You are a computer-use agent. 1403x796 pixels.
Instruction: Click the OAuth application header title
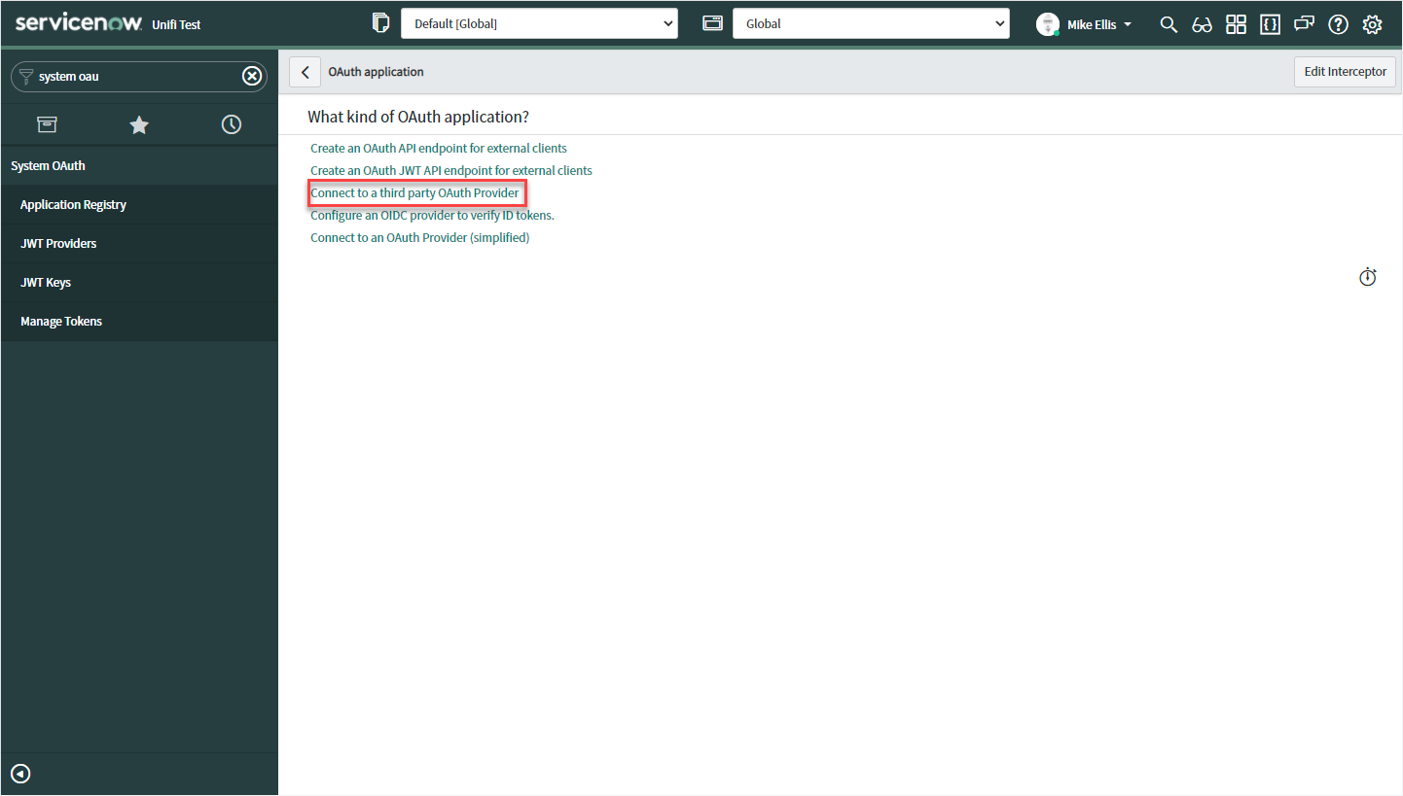(x=377, y=72)
